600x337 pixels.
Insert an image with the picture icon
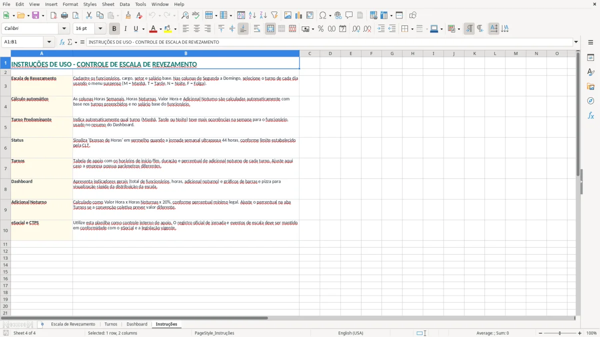[x=288, y=15]
